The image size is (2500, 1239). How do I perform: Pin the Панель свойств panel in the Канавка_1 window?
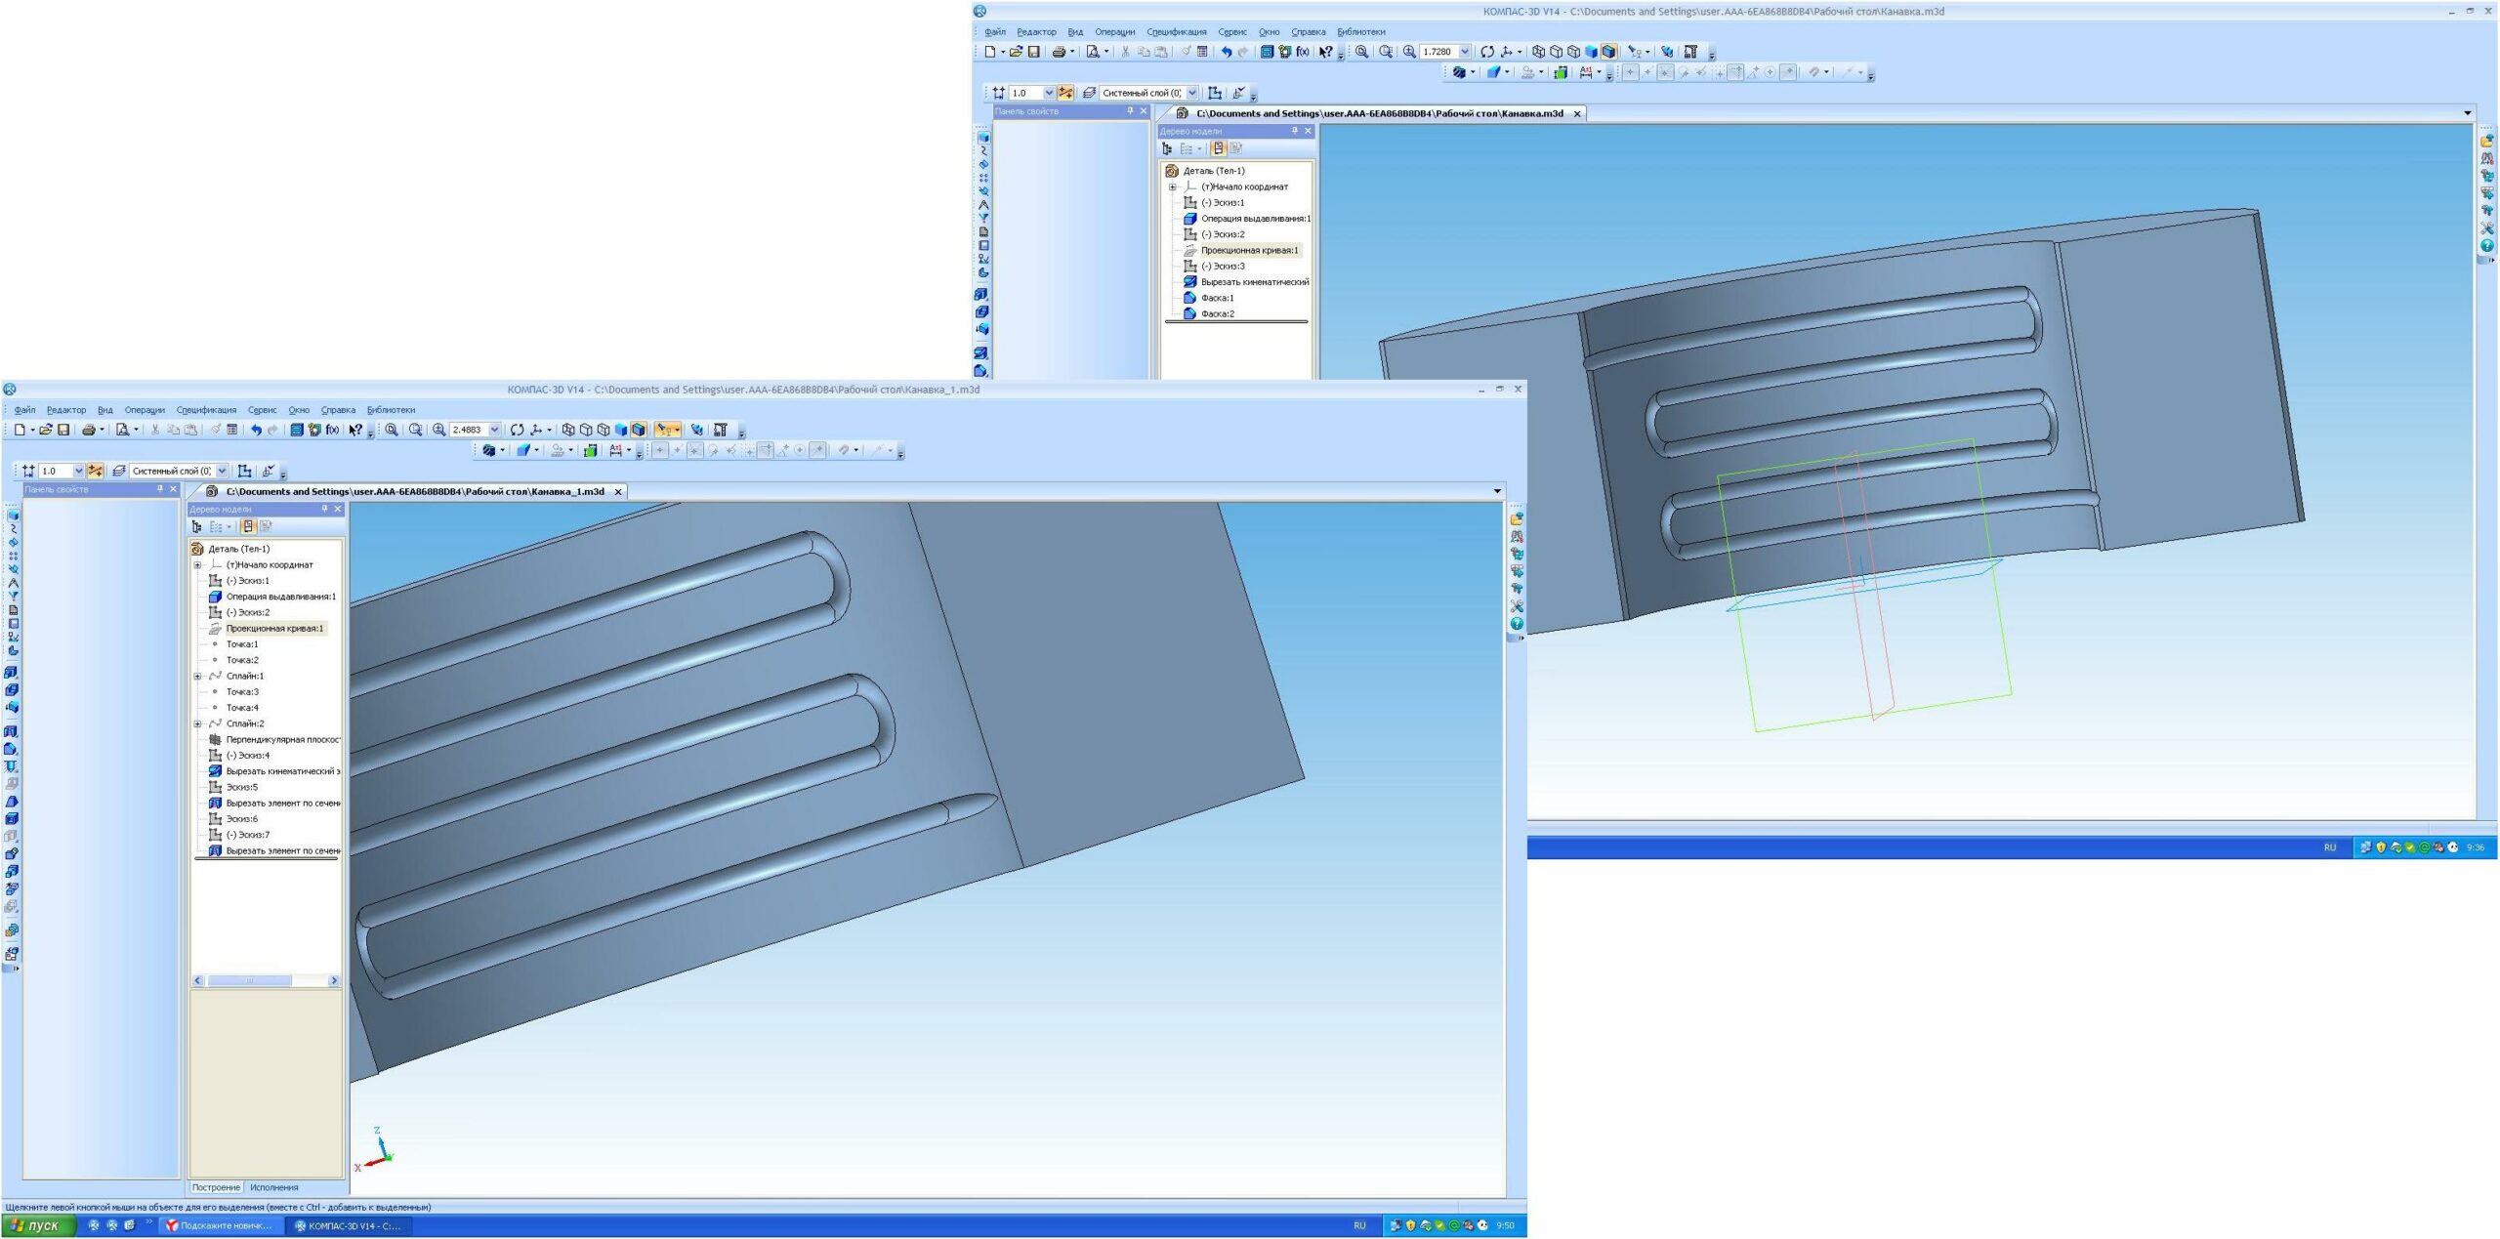pyautogui.click(x=160, y=489)
